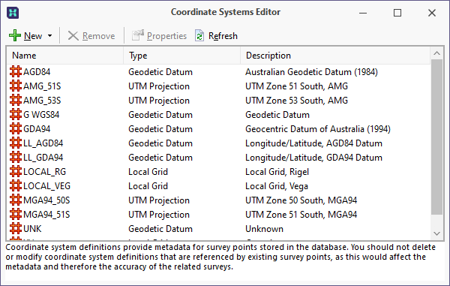Click the grid icon beside LL_AGD84
The width and height of the screenshot is (450, 286).
click(x=16, y=143)
